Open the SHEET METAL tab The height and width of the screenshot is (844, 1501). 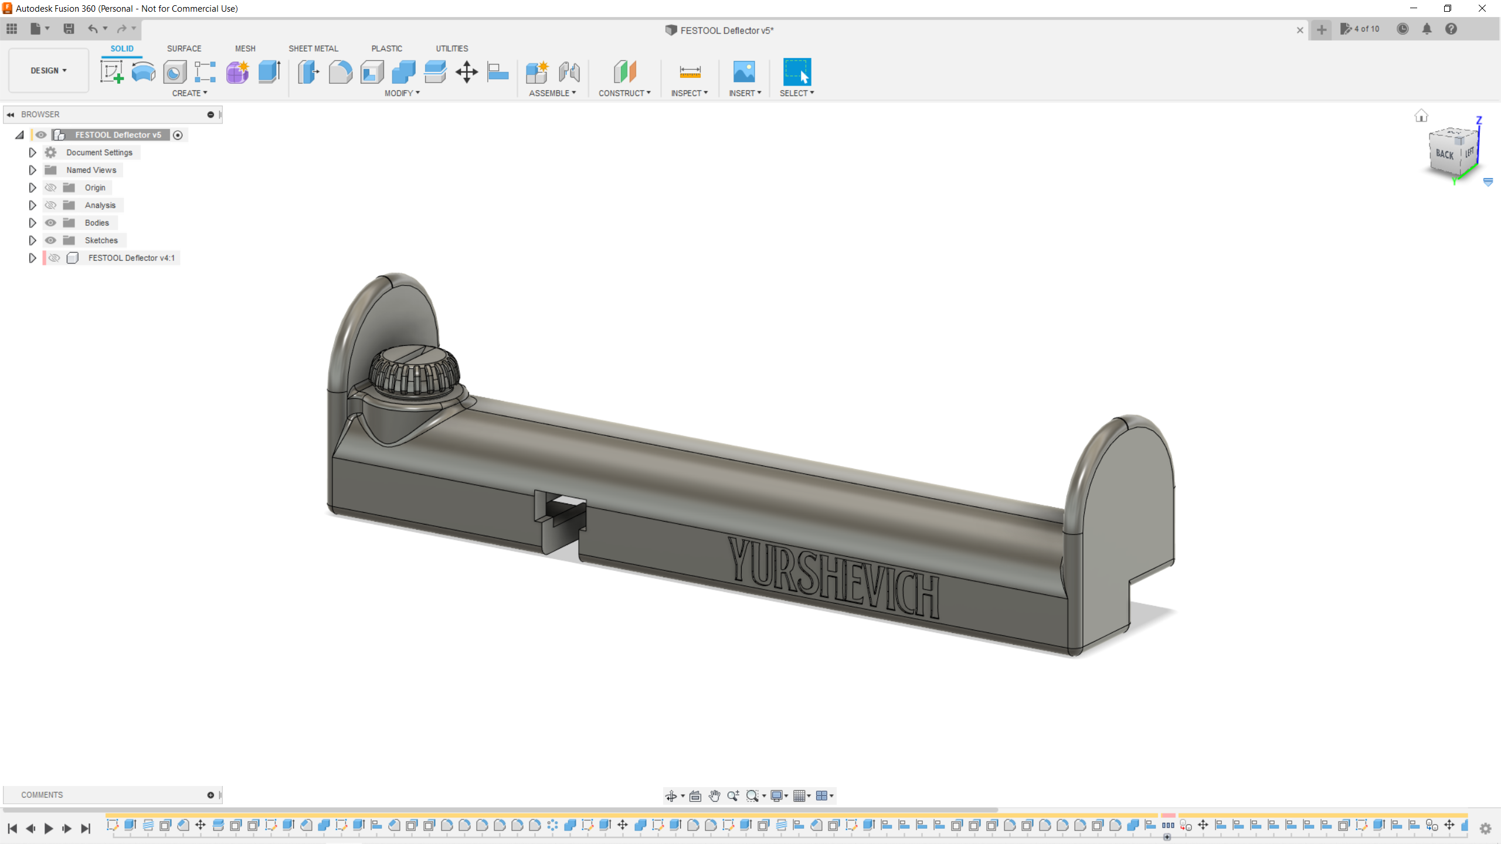pos(313,49)
